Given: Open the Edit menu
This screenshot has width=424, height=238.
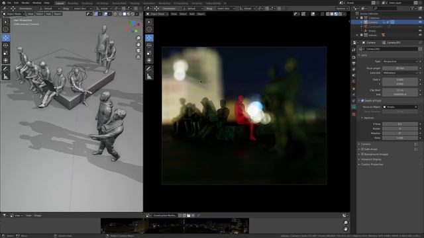Looking at the screenshot, I should (x=16, y=3).
